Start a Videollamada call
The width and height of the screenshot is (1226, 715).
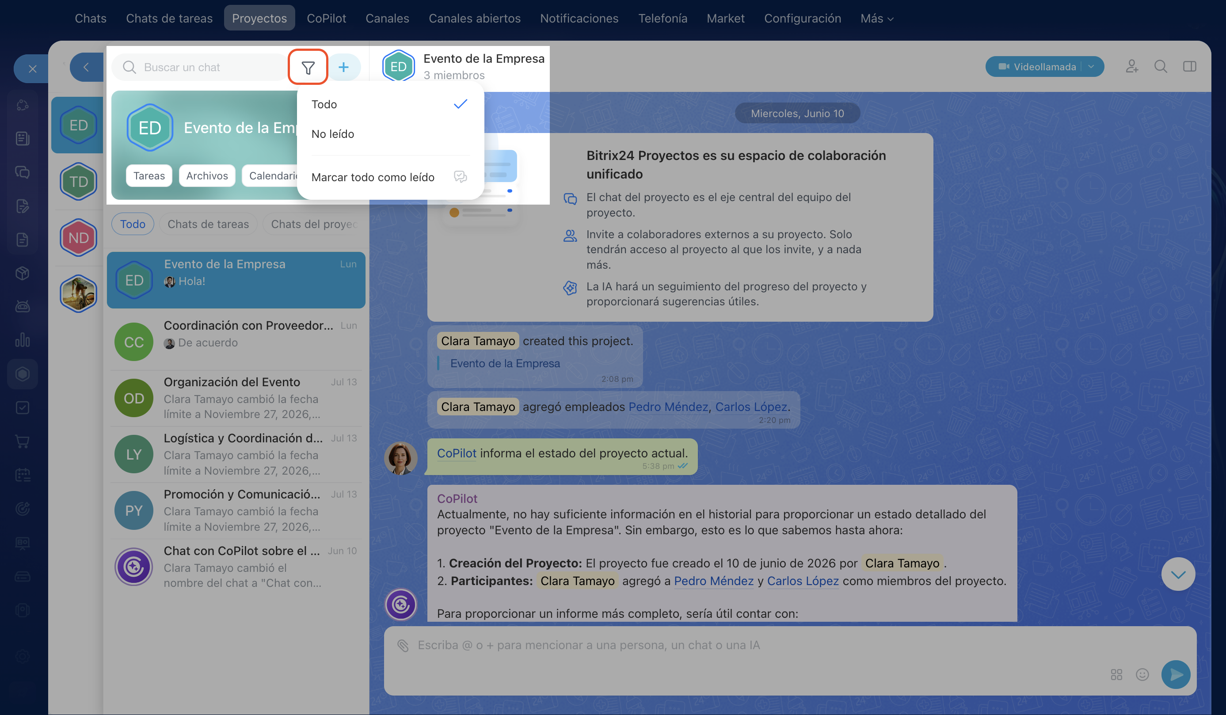[x=1037, y=67]
